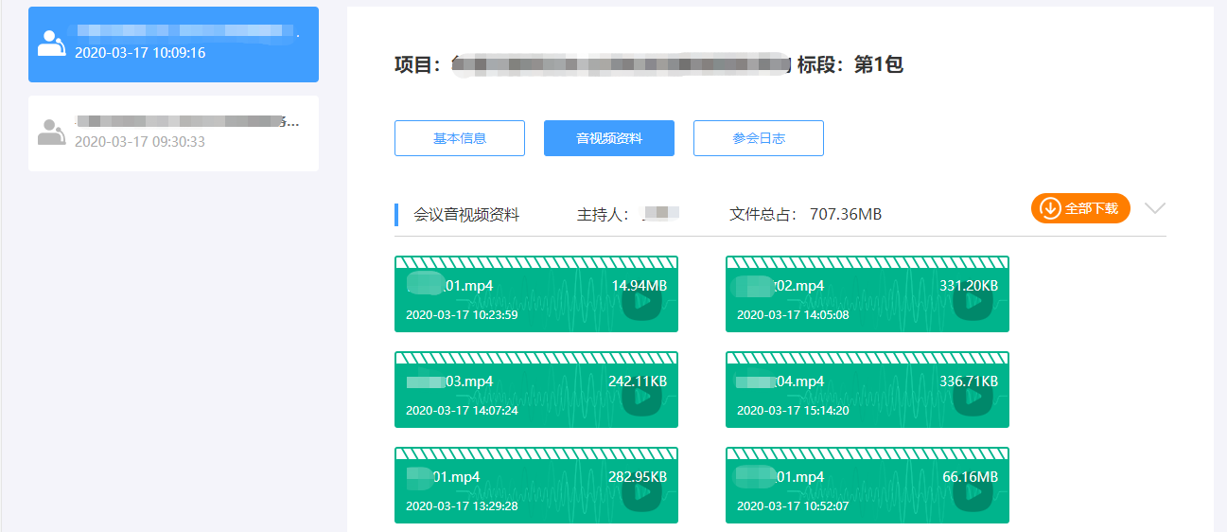This screenshot has width=1227, height=532.
Task: Switch to the 音视频资料 tab
Action: coord(609,138)
